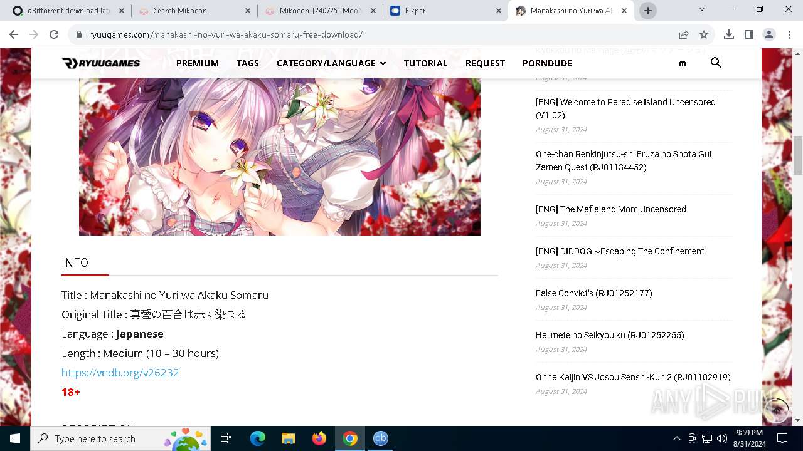This screenshot has height=451, width=803.
Task: Open the PREMIUM menu item
Action: point(198,63)
